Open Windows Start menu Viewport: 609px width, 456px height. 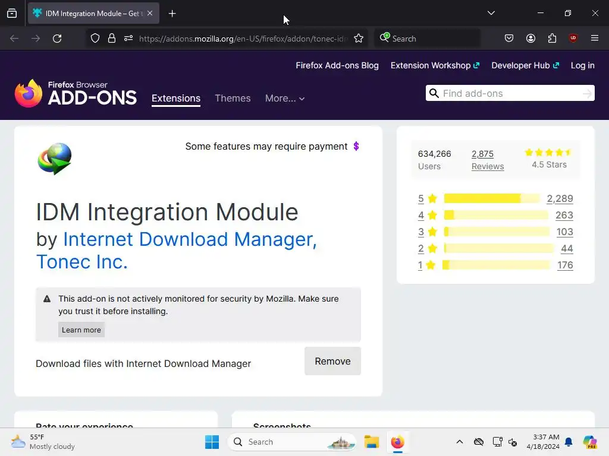point(212,442)
